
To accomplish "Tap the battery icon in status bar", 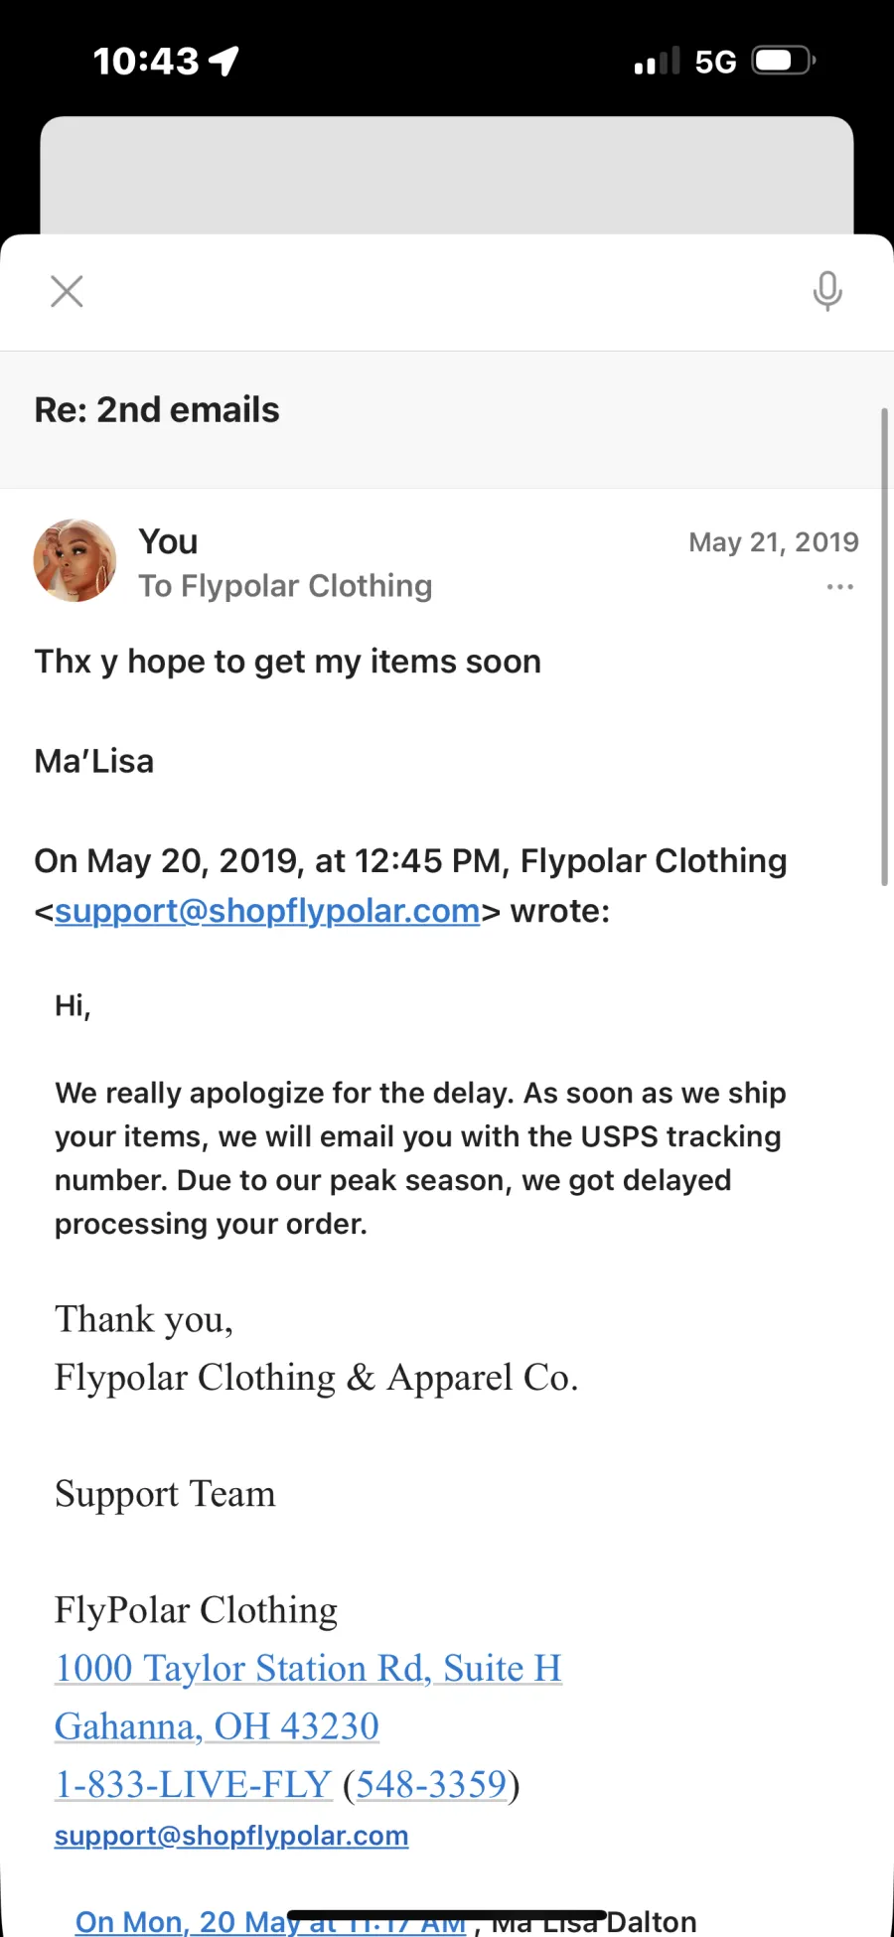I will click(x=784, y=62).
